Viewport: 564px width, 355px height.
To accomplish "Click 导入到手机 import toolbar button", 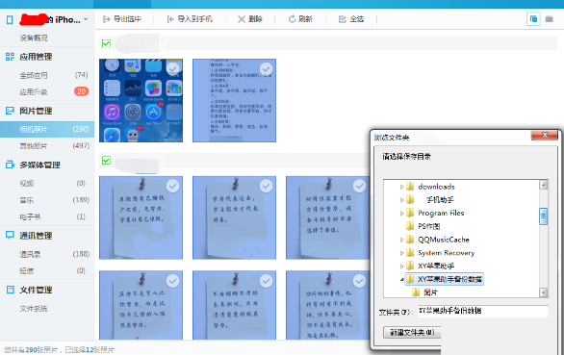I will (190, 19).
